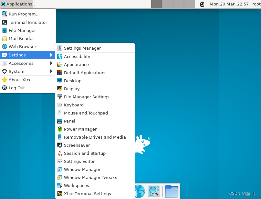Click the magnifier application finder in dock
Screen dimensions: 261x199
(x=154, y=191)
